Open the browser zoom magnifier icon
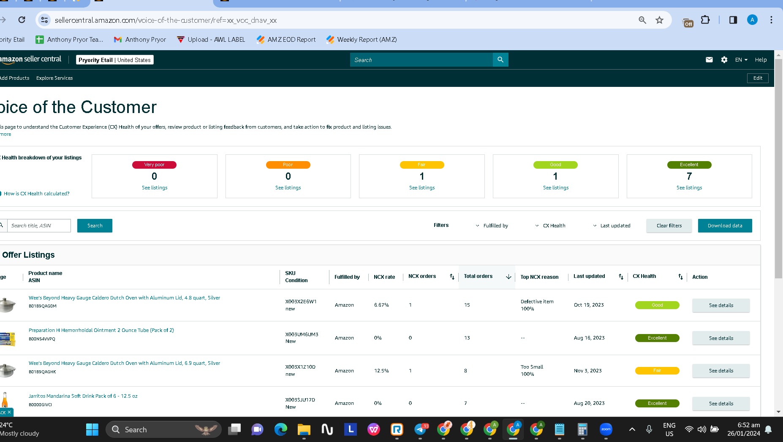Screen dimensions: 783x442 tap(642, 20)
